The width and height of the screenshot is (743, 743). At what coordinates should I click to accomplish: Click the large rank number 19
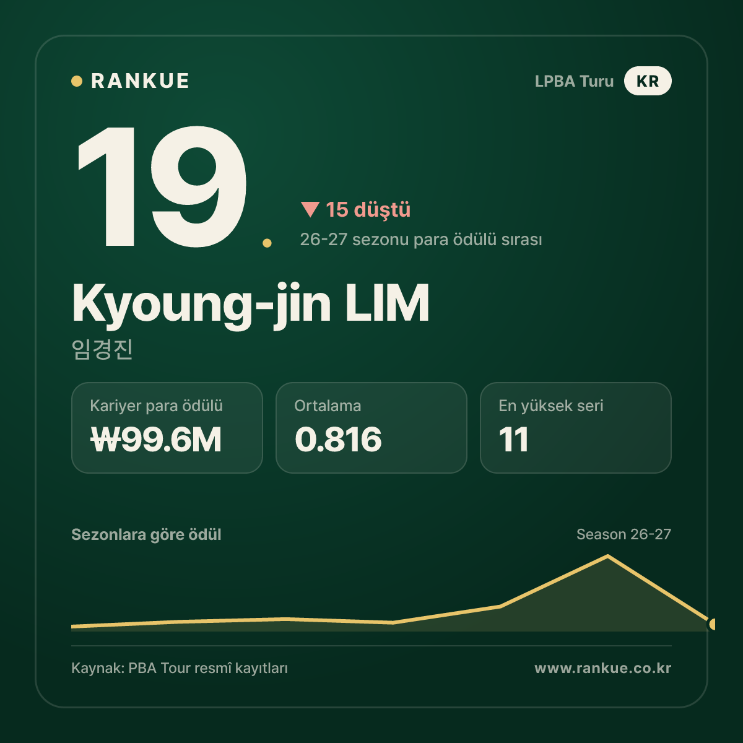pyautogui.click(x=162, y=186)
